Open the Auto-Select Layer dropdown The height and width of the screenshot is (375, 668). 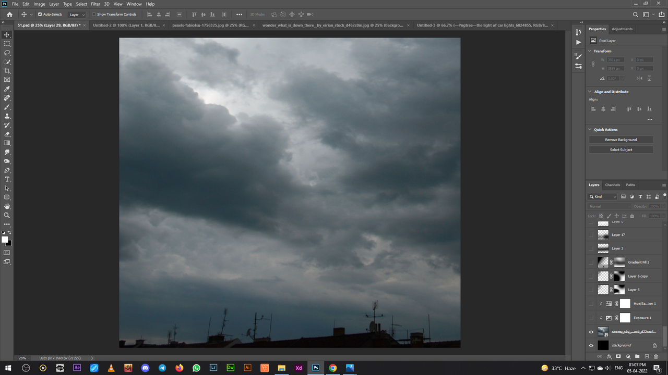pos(77,15)
